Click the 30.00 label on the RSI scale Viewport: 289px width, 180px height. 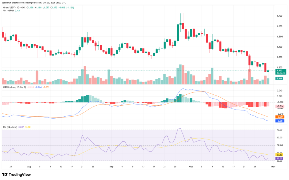(280, 161)
